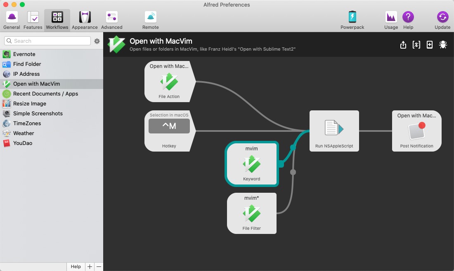Click the workflow search field
The height and width of the screenshot is (271, 454).
click(47, 41)
